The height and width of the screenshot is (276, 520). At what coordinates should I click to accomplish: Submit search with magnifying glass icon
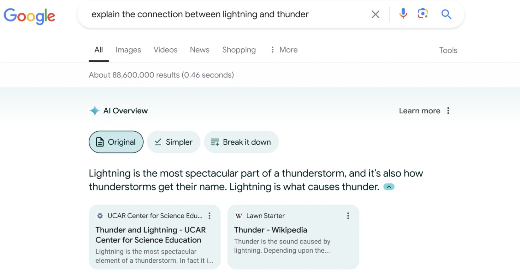(x=446, y=14)
